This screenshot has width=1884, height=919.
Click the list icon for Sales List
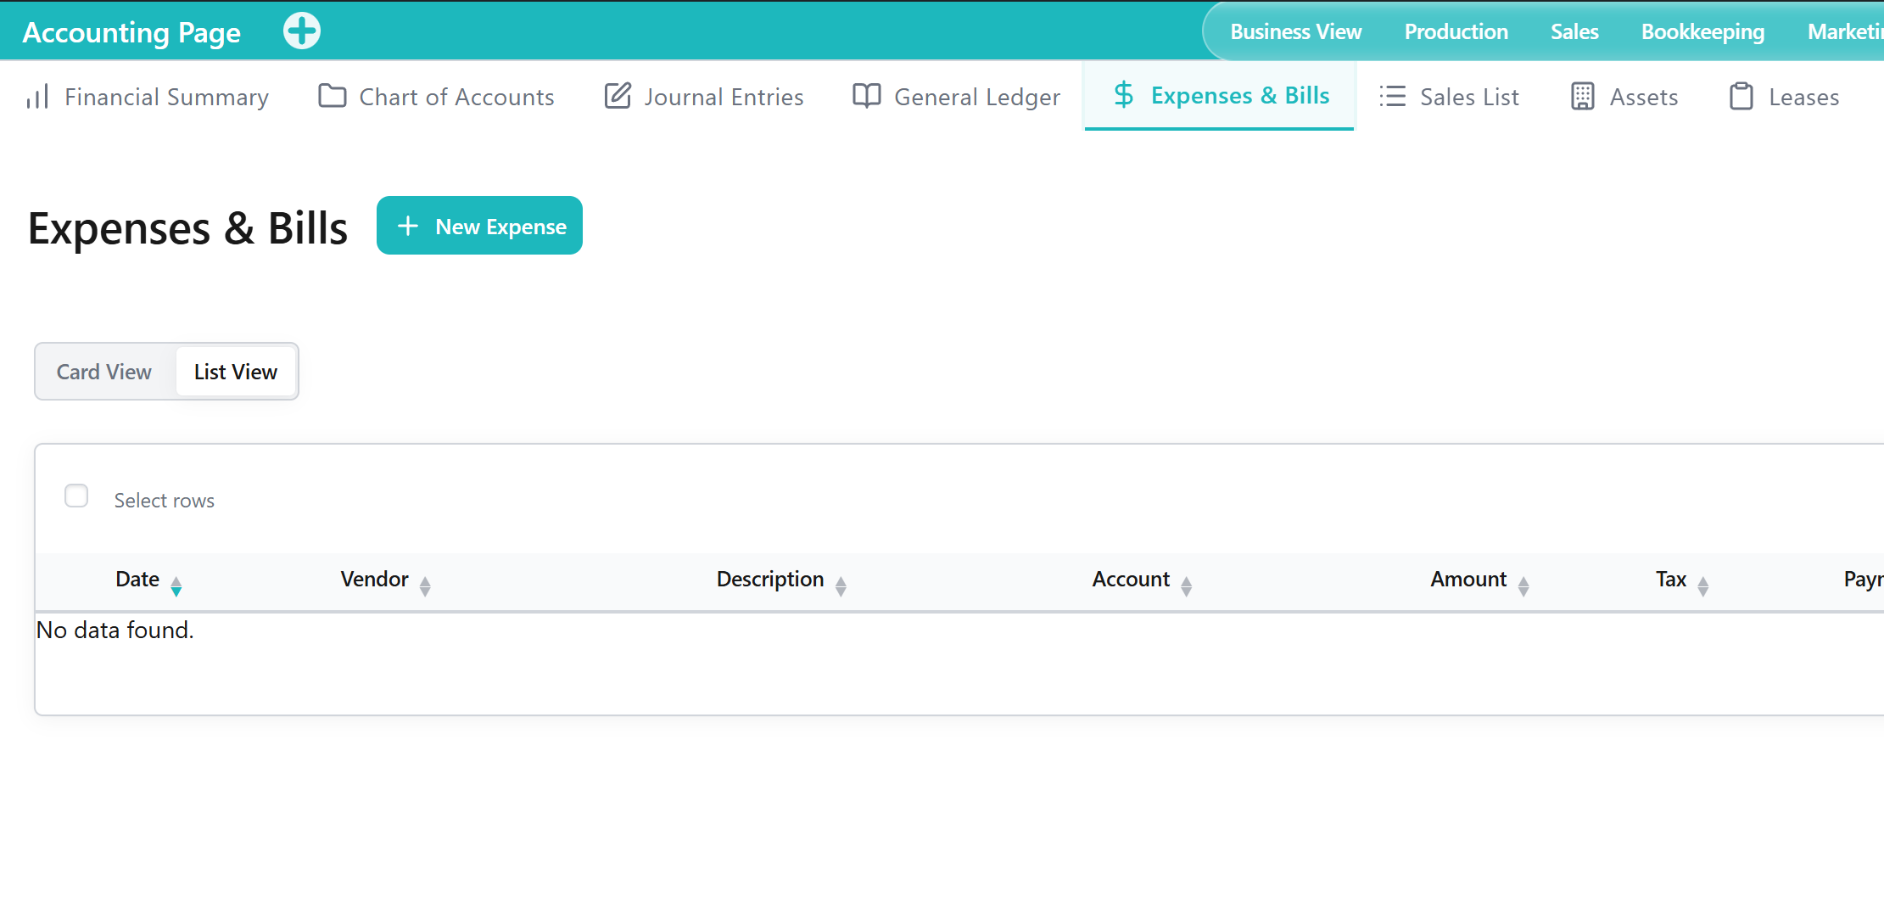(x=1392, y=96)
